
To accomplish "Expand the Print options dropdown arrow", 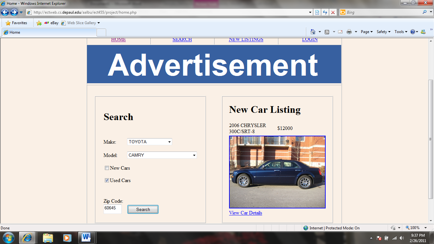I will (x=356, y=32).
